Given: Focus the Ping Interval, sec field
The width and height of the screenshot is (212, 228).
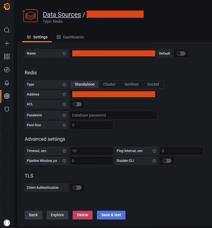Looking at the screenshot, I should (x=181, y=151).
